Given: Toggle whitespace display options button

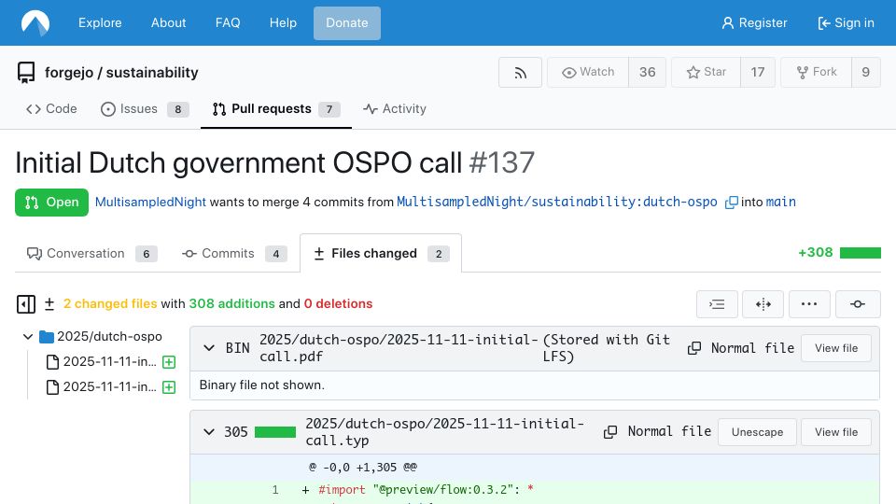Looking at the screenshot, I should pos(717,304).
